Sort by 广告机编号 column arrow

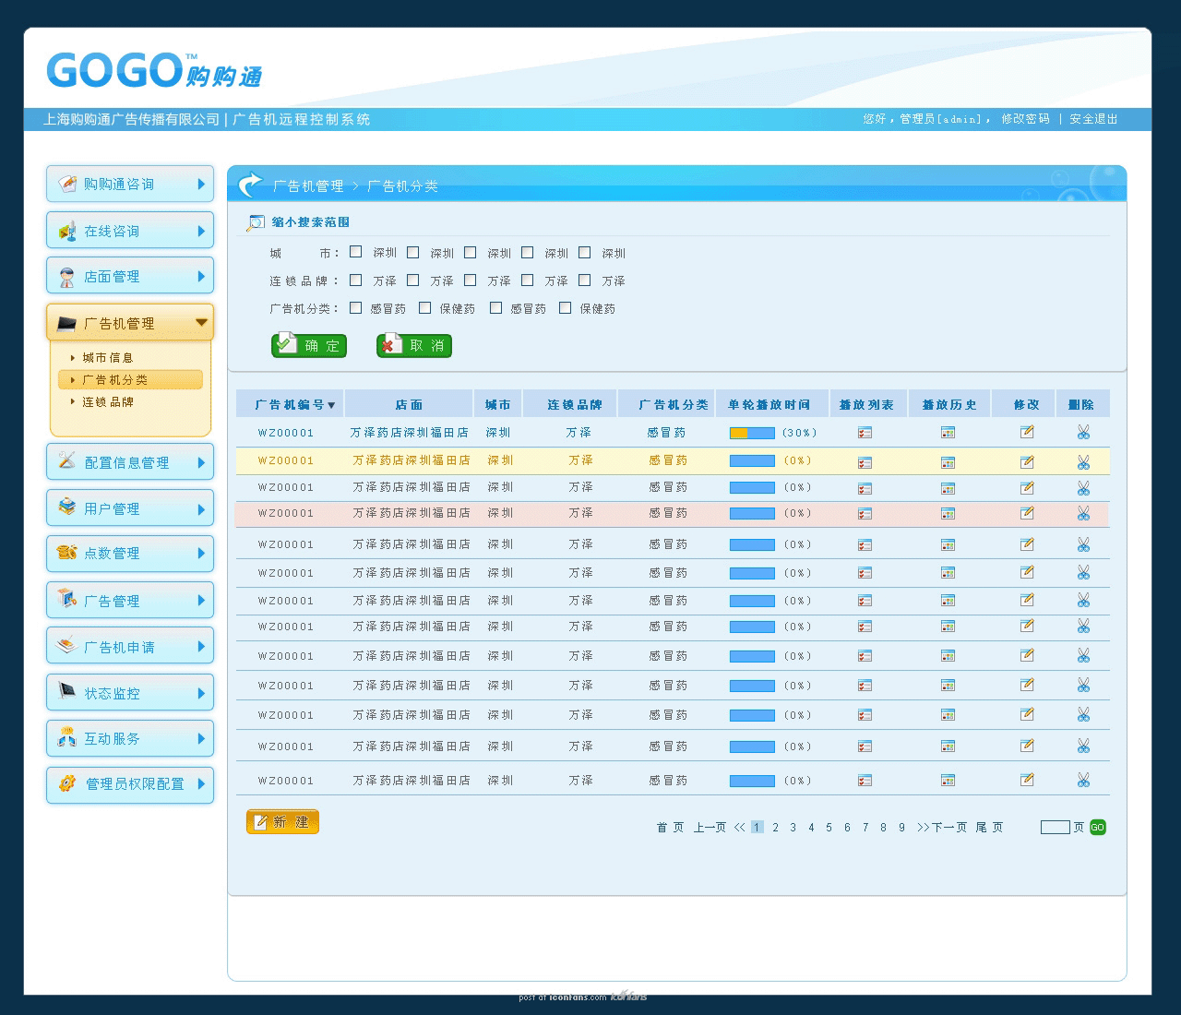(x=331, y=406)
